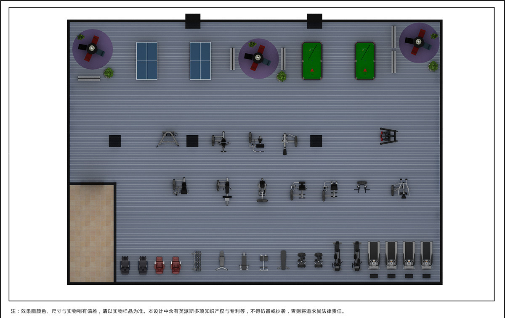This screenshot has width=505, height=318.
Task: Select the right elliptical trainer
Action: (x=357, y=256)
